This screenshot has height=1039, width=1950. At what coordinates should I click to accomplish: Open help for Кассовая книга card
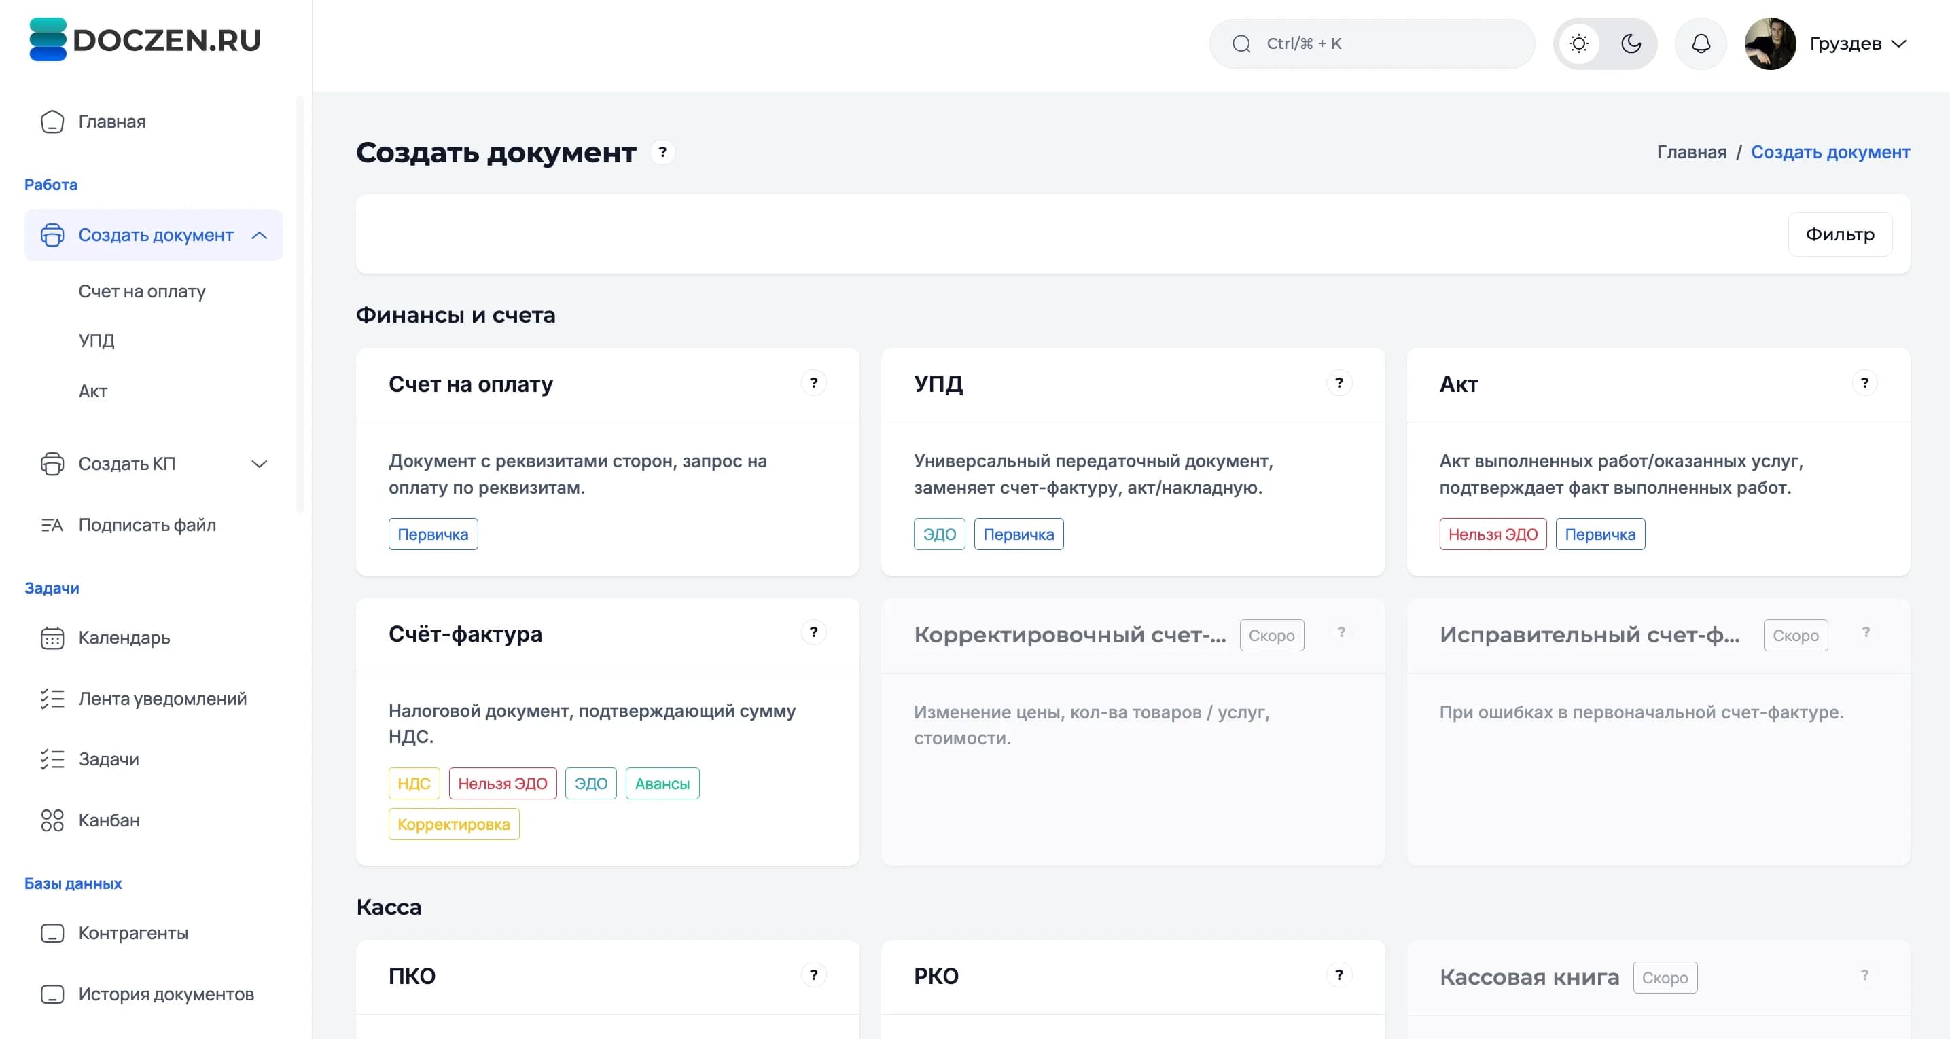(x=1864, y=974)
